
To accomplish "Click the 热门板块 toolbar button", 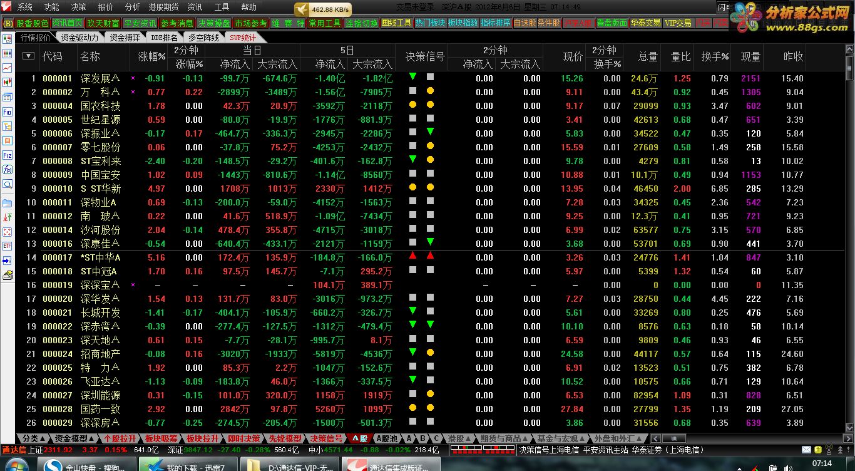I will (x=430, y=23).
